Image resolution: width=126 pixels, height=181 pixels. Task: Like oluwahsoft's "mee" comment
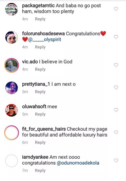coord(116,110)
